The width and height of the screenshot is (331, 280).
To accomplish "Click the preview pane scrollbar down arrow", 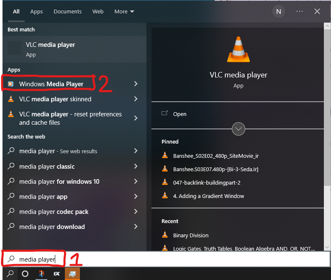I will coord(327,247).
